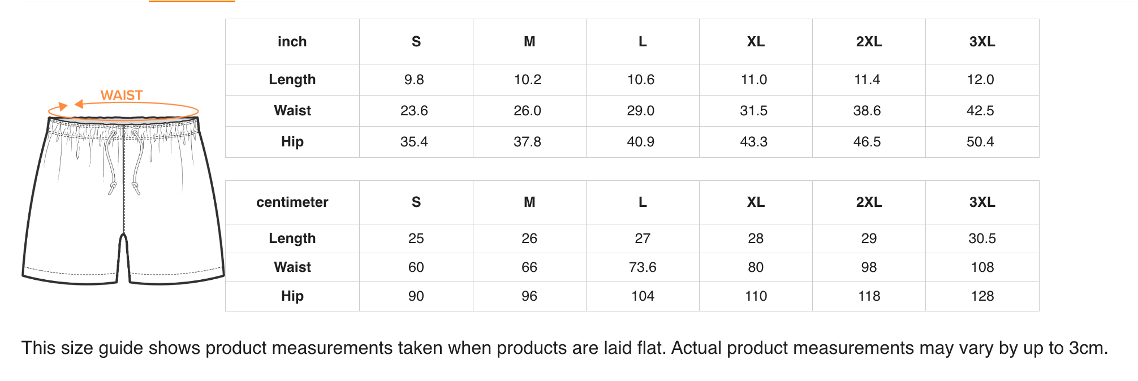The image size is (1138, 381).
Task: Click the 30.5 length value for 3XL
Action: pos(982,239)
